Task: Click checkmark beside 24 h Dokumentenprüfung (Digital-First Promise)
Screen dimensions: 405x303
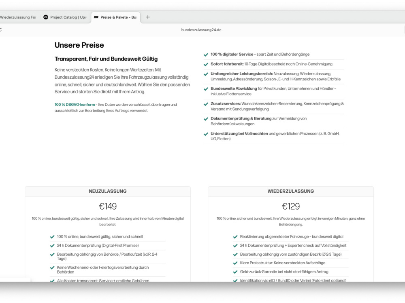Action: pyautogui.click(x=52, y=246)
